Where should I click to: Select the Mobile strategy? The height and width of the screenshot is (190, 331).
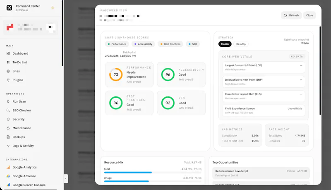(225, 44)
